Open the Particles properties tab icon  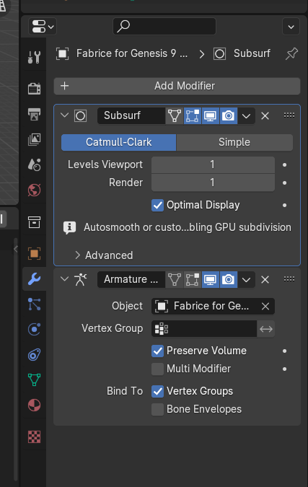pos(34,304)
